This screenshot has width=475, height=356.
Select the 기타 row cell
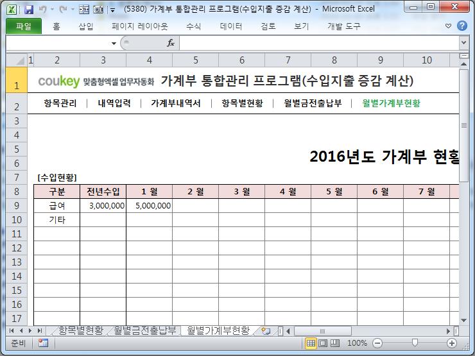coord(57,220)
